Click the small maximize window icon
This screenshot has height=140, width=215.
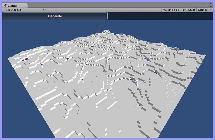(x=206, y=3)
